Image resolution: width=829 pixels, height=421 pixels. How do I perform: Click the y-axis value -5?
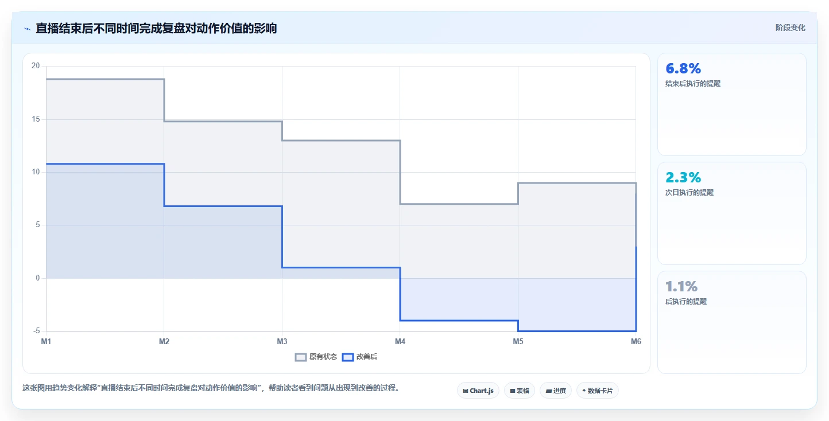coord(36,331)
